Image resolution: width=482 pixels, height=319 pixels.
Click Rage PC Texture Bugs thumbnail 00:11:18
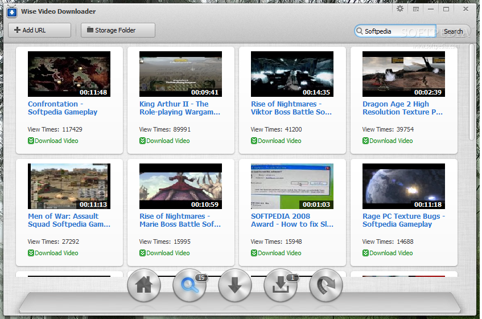point(403,186)
